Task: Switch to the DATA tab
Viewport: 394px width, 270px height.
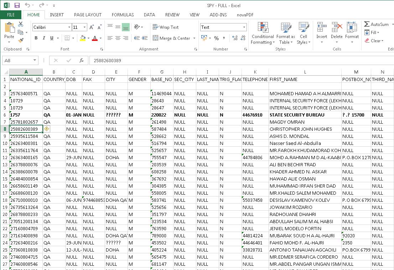Action: pos(149,15)
